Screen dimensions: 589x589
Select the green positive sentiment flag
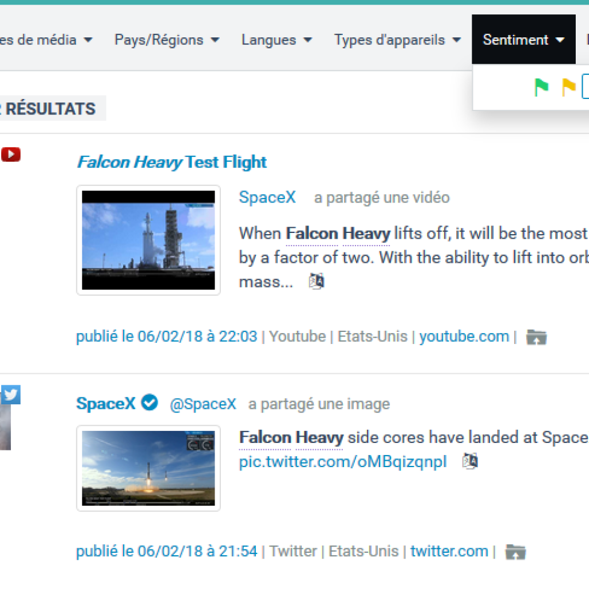click(x=541, y=87)
